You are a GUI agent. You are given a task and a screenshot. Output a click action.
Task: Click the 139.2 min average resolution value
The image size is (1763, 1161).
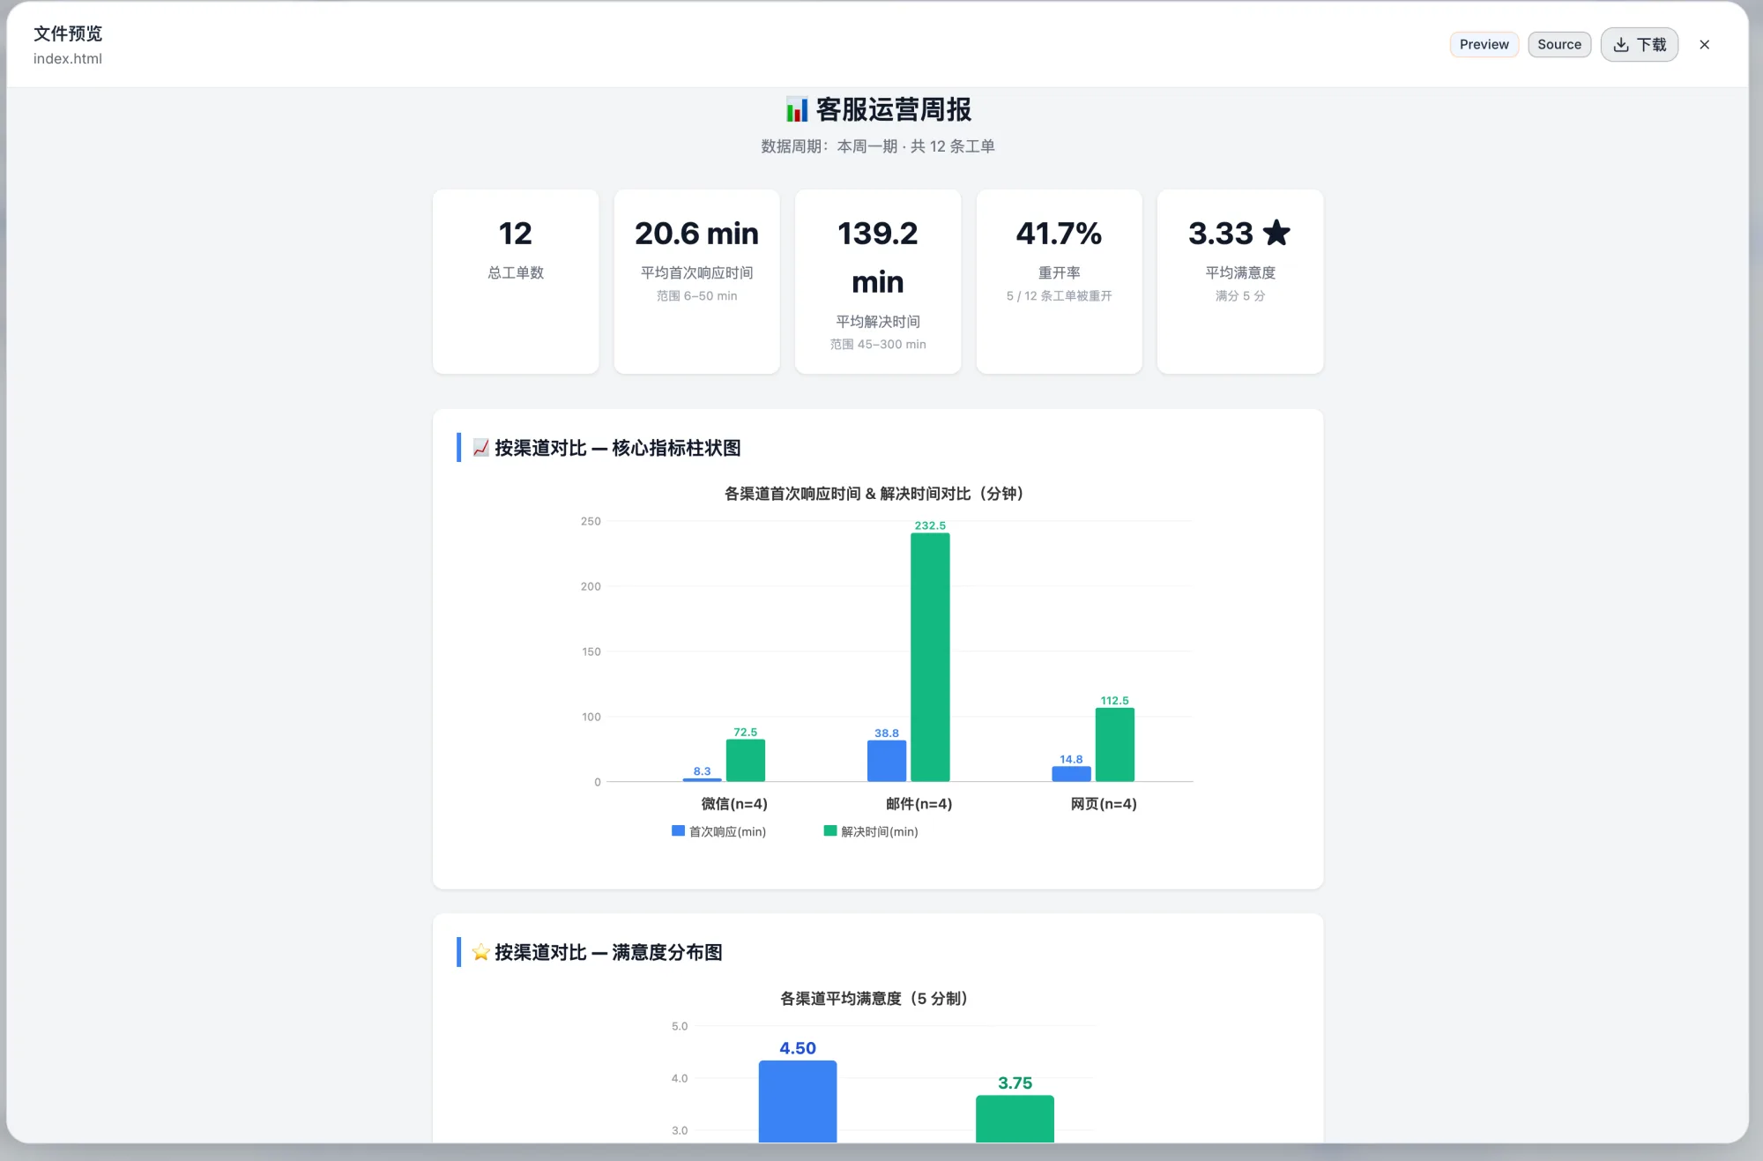point(877,257)
